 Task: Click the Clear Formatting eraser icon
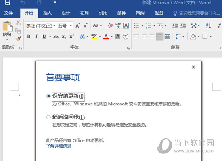pyautogui.click(x=111, y=25)
